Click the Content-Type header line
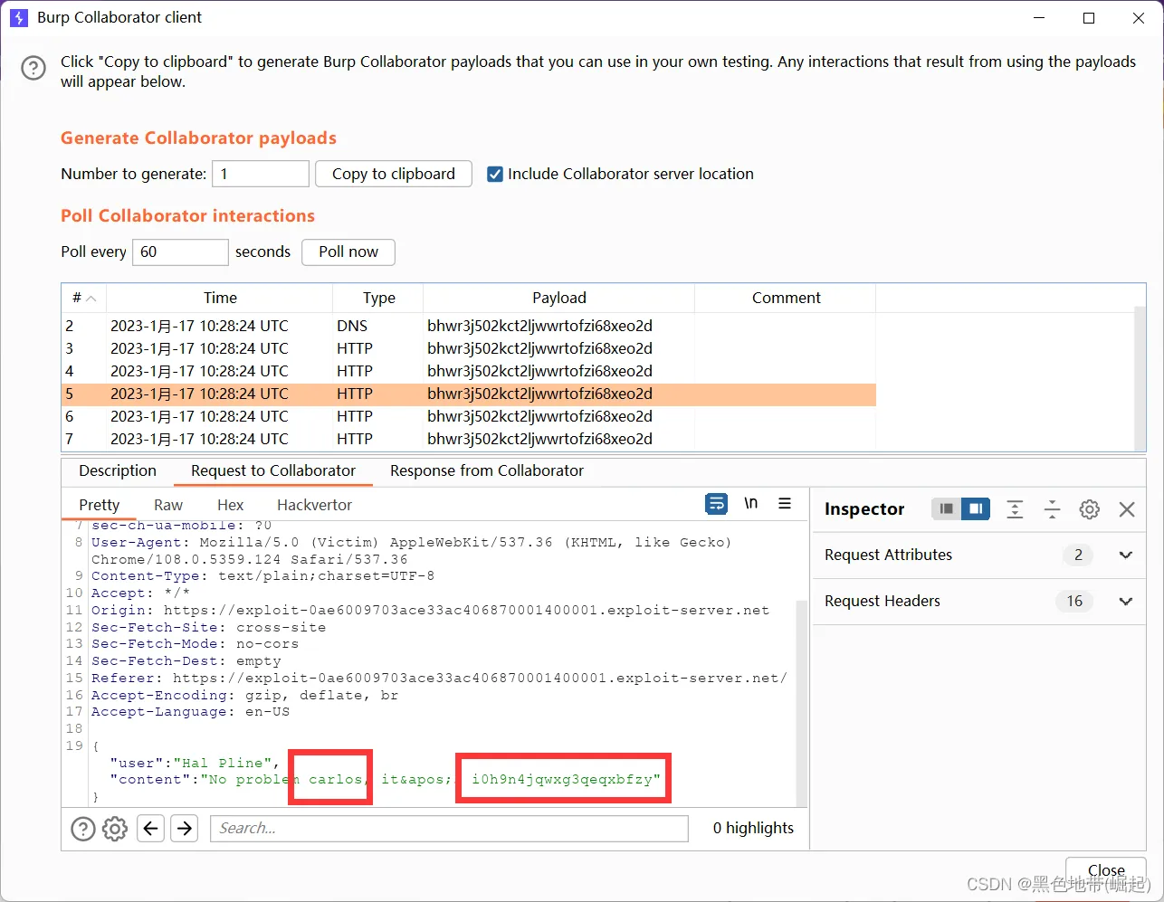Image resolution: width=1164 pixels, height=902 pixels. tap(262, 575)
